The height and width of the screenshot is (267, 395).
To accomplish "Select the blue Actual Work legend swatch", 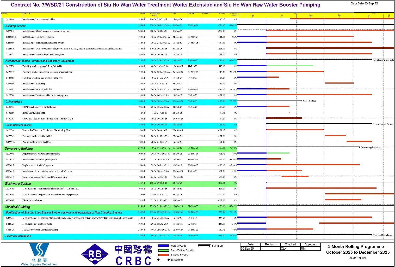I will pyautogui.click(x=164, y=246).
